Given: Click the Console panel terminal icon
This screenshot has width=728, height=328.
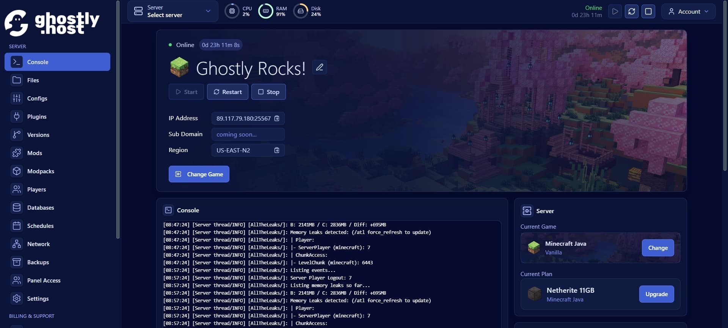Looking at the screenshot, I should 168,210.
